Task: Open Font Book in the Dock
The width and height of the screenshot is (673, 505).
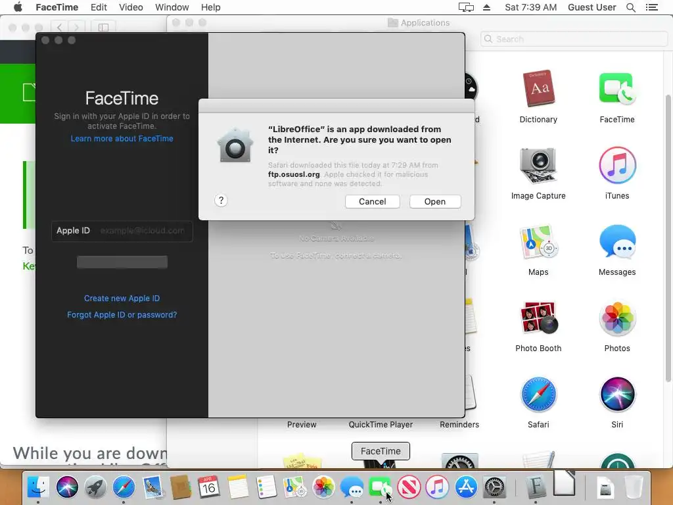Action: coord(535,487)
